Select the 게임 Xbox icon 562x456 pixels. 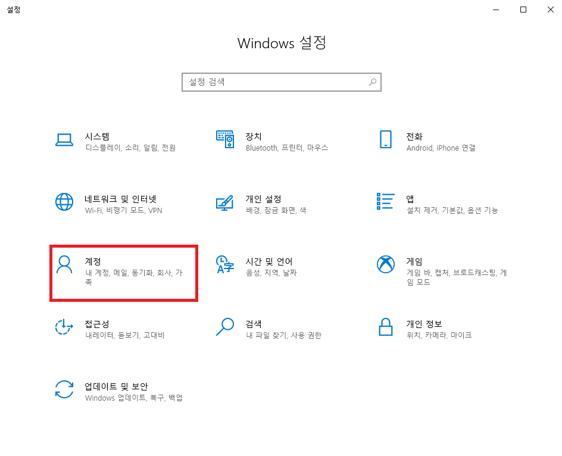point(386,265)
